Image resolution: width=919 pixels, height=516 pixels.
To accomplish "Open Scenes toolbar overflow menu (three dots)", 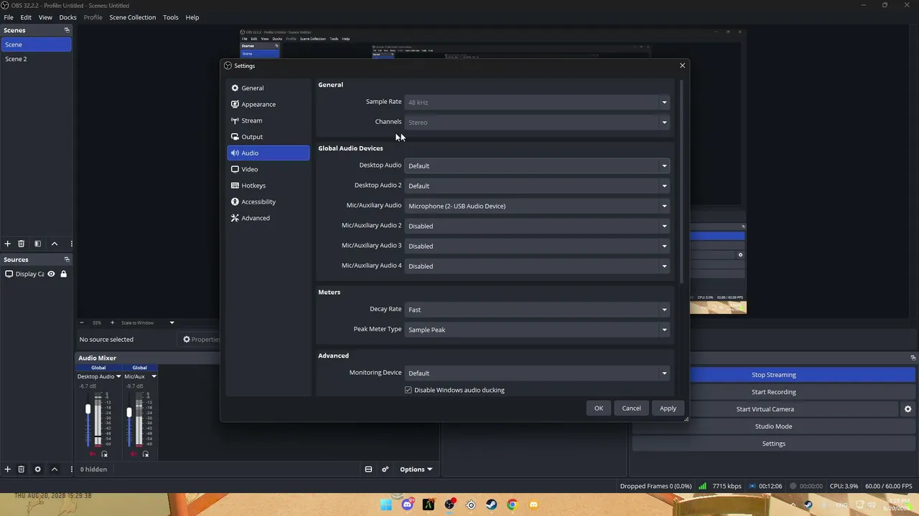I will pos(71,244).
